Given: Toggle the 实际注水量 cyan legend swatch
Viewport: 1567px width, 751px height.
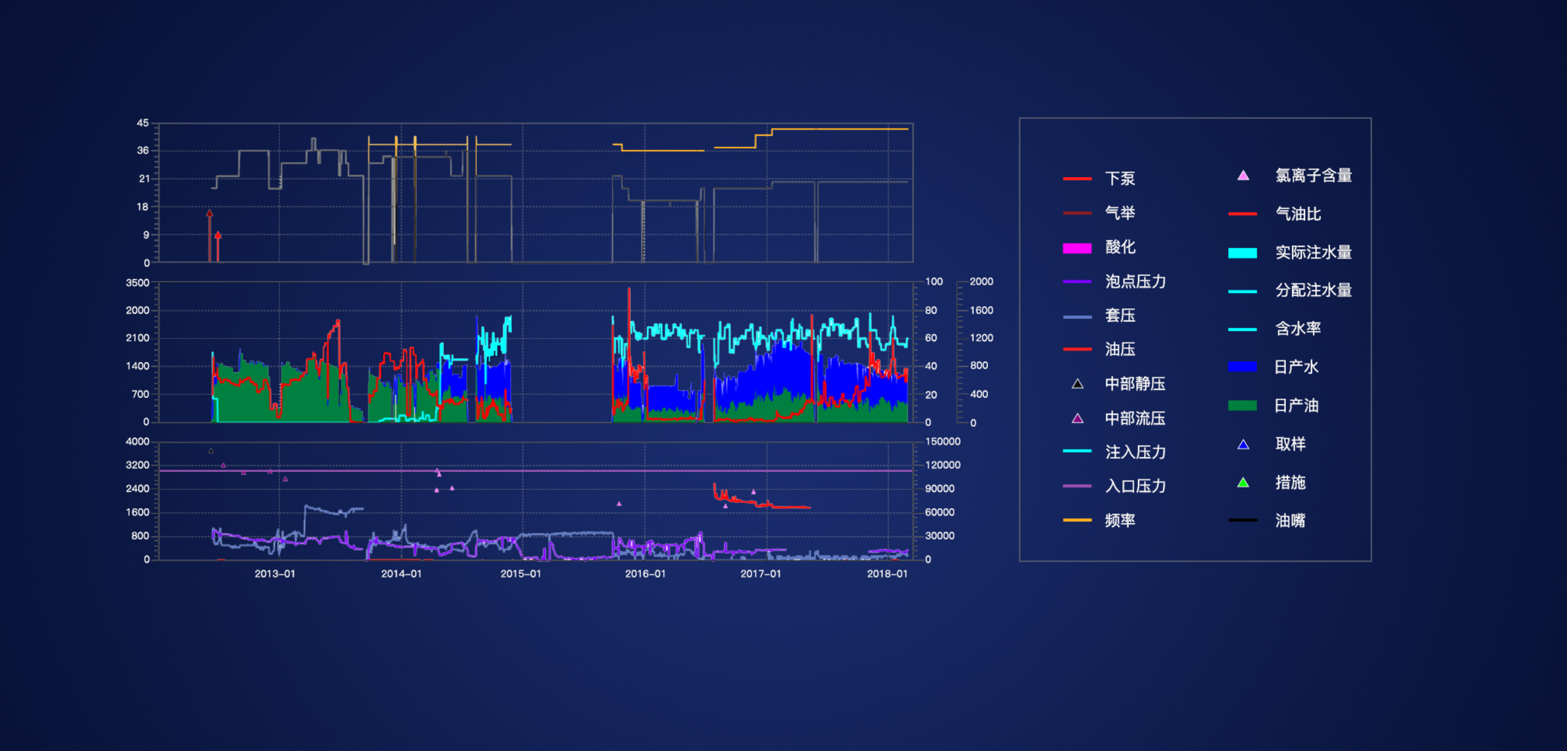Looking at the screenshot, I should click(x=1243, y=253).
